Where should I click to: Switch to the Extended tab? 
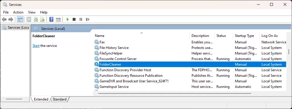tap(41, 99)
